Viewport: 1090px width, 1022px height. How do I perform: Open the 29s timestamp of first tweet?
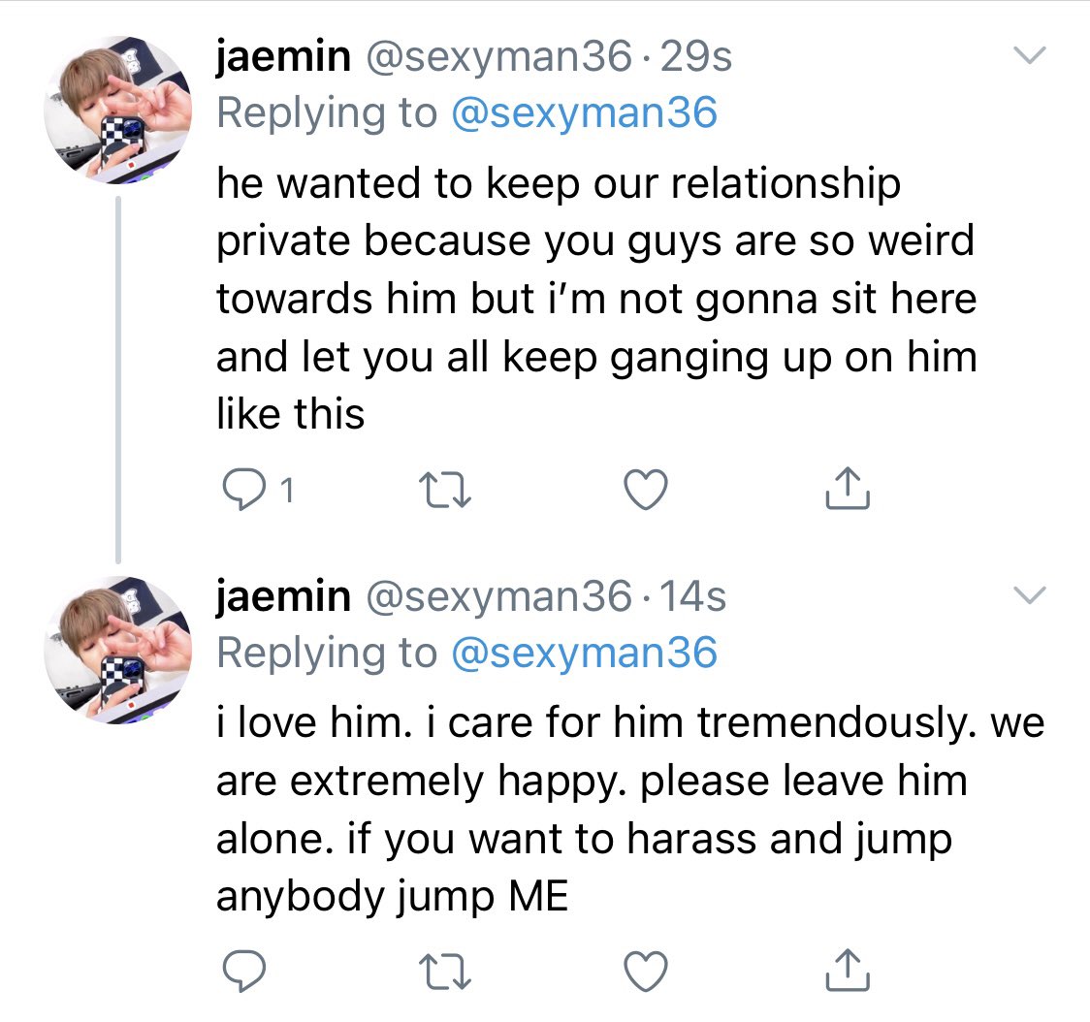click(x=696, y=56)
